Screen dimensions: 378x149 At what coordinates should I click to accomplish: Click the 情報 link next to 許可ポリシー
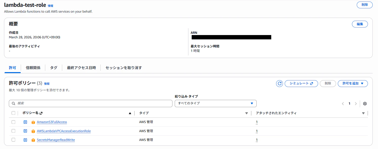tap(47, 84)
